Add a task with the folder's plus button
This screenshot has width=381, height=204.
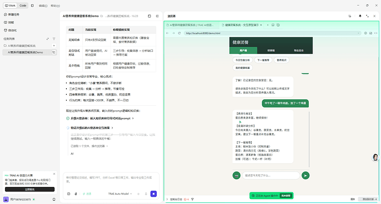point(54,46)
